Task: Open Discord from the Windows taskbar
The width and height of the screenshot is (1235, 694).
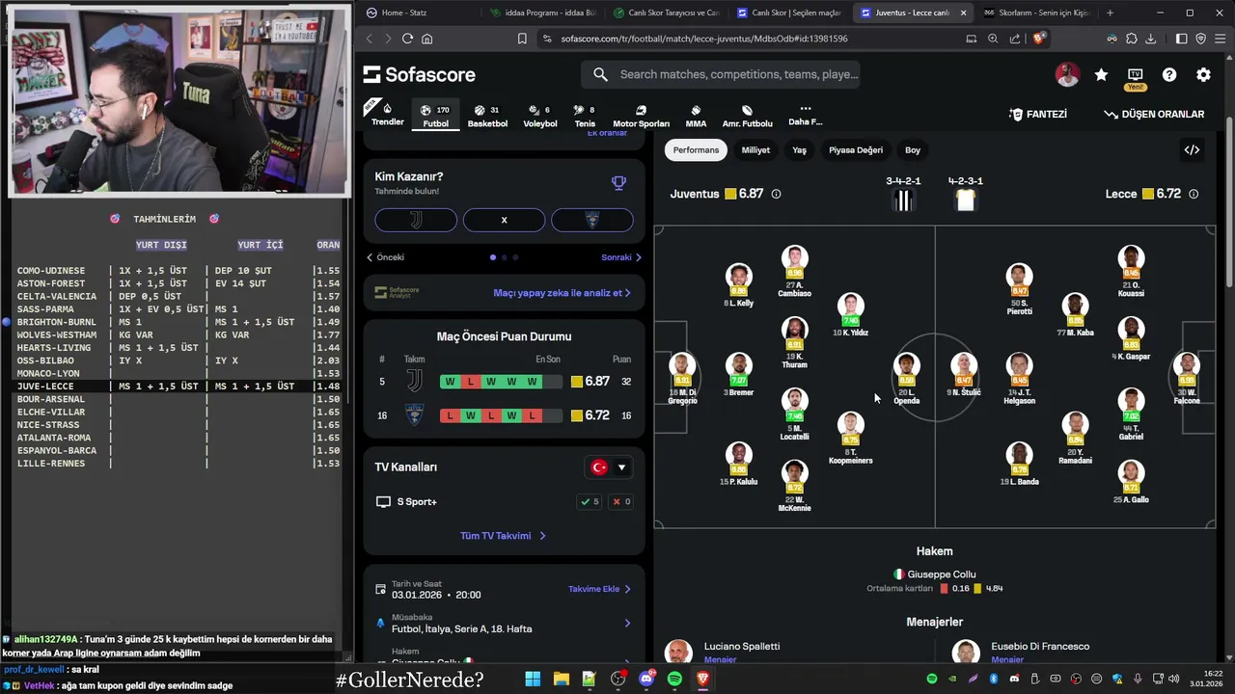Action: point(646,679)
